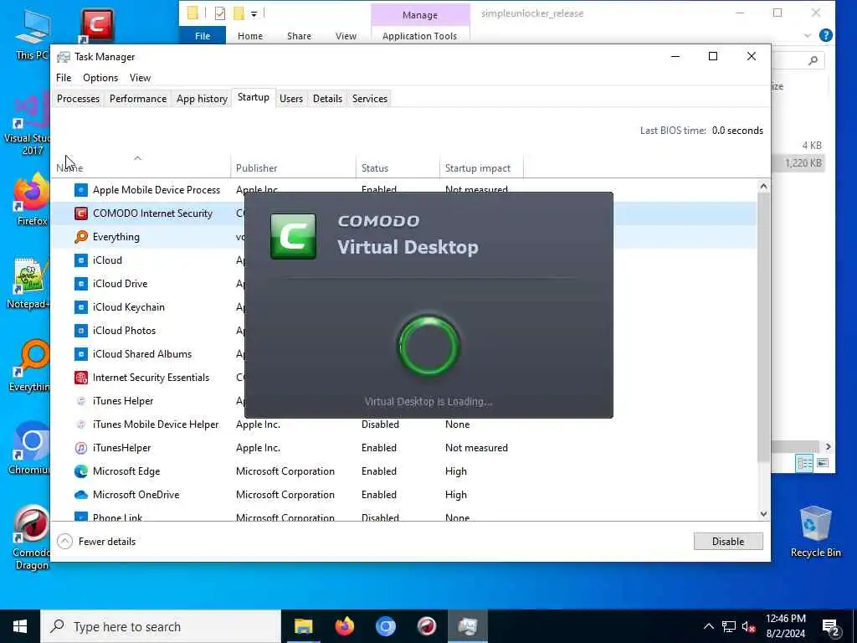Switch Explorer to details view icon
Viewport: 857px width, 643px height.
click(x=804, y=463)
